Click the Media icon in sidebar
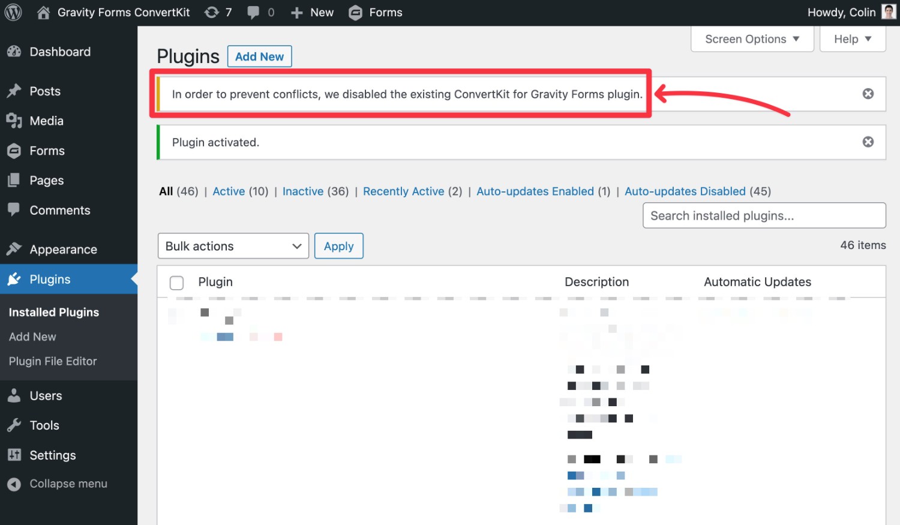The height and width of the screenshot is (525, 900). (14, 121)
